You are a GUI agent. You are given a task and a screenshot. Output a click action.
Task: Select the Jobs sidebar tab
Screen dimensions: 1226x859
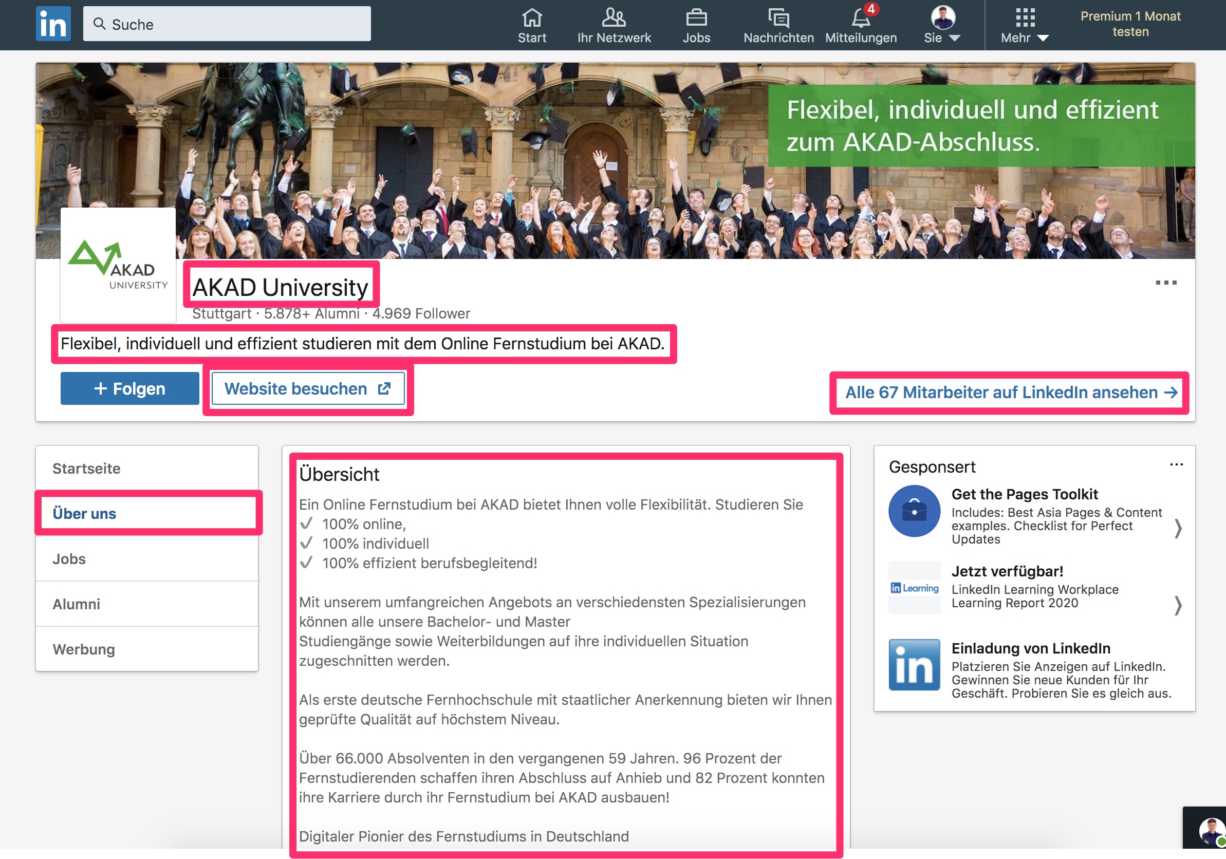[147, 558]
